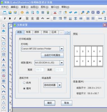This screenshot has width=107, height=112.
Task: Click the grid icon in toolbar
Action: (43, 12)
